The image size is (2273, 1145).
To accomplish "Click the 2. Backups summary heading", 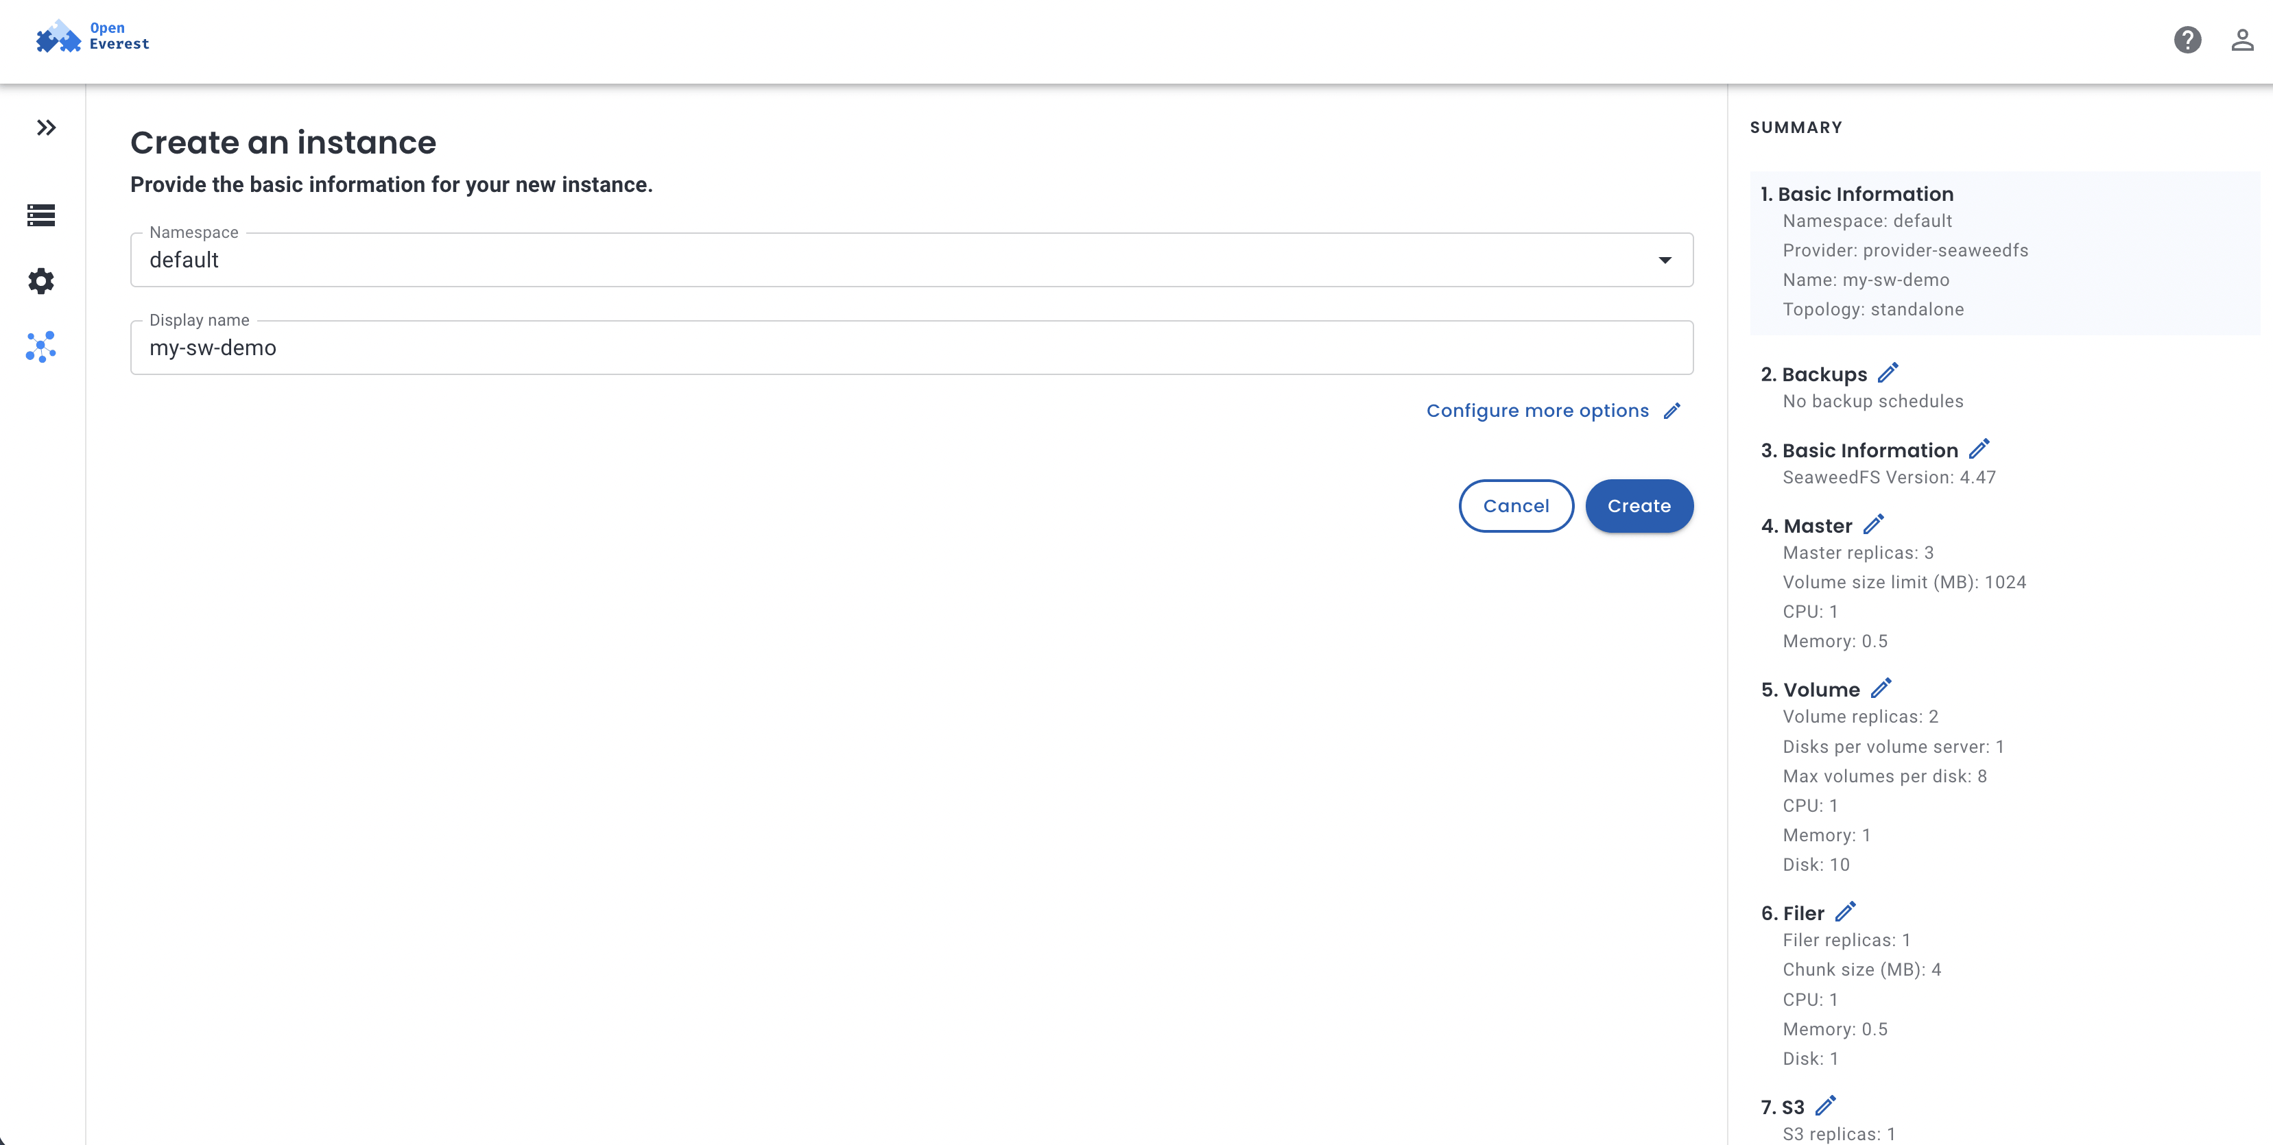I will coord(1813,374).
